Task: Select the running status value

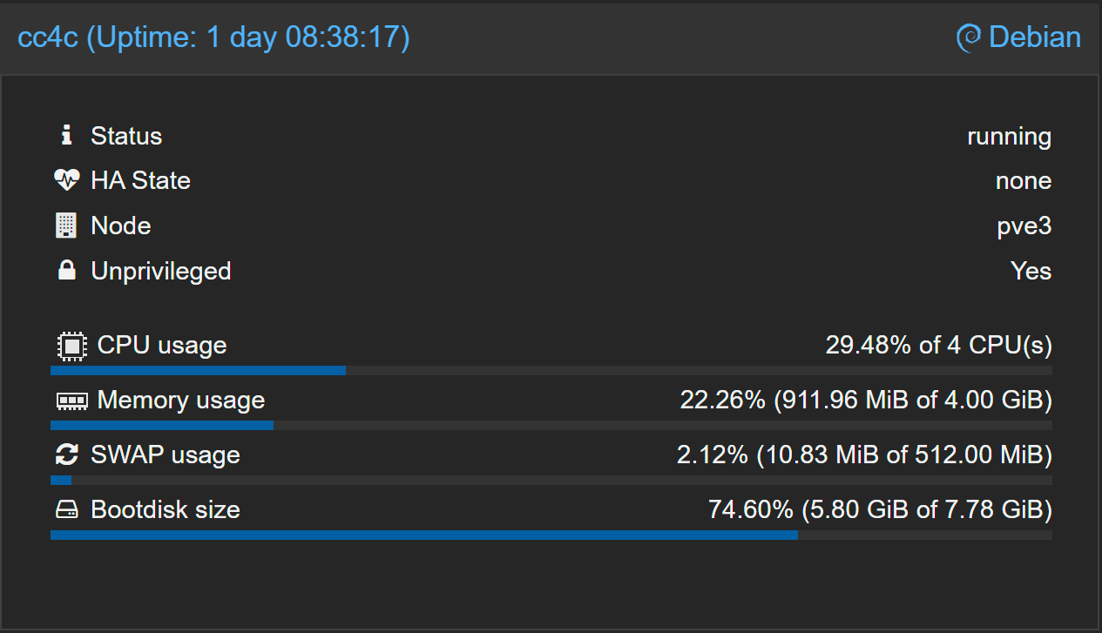Action: (x=1009, y=137)
